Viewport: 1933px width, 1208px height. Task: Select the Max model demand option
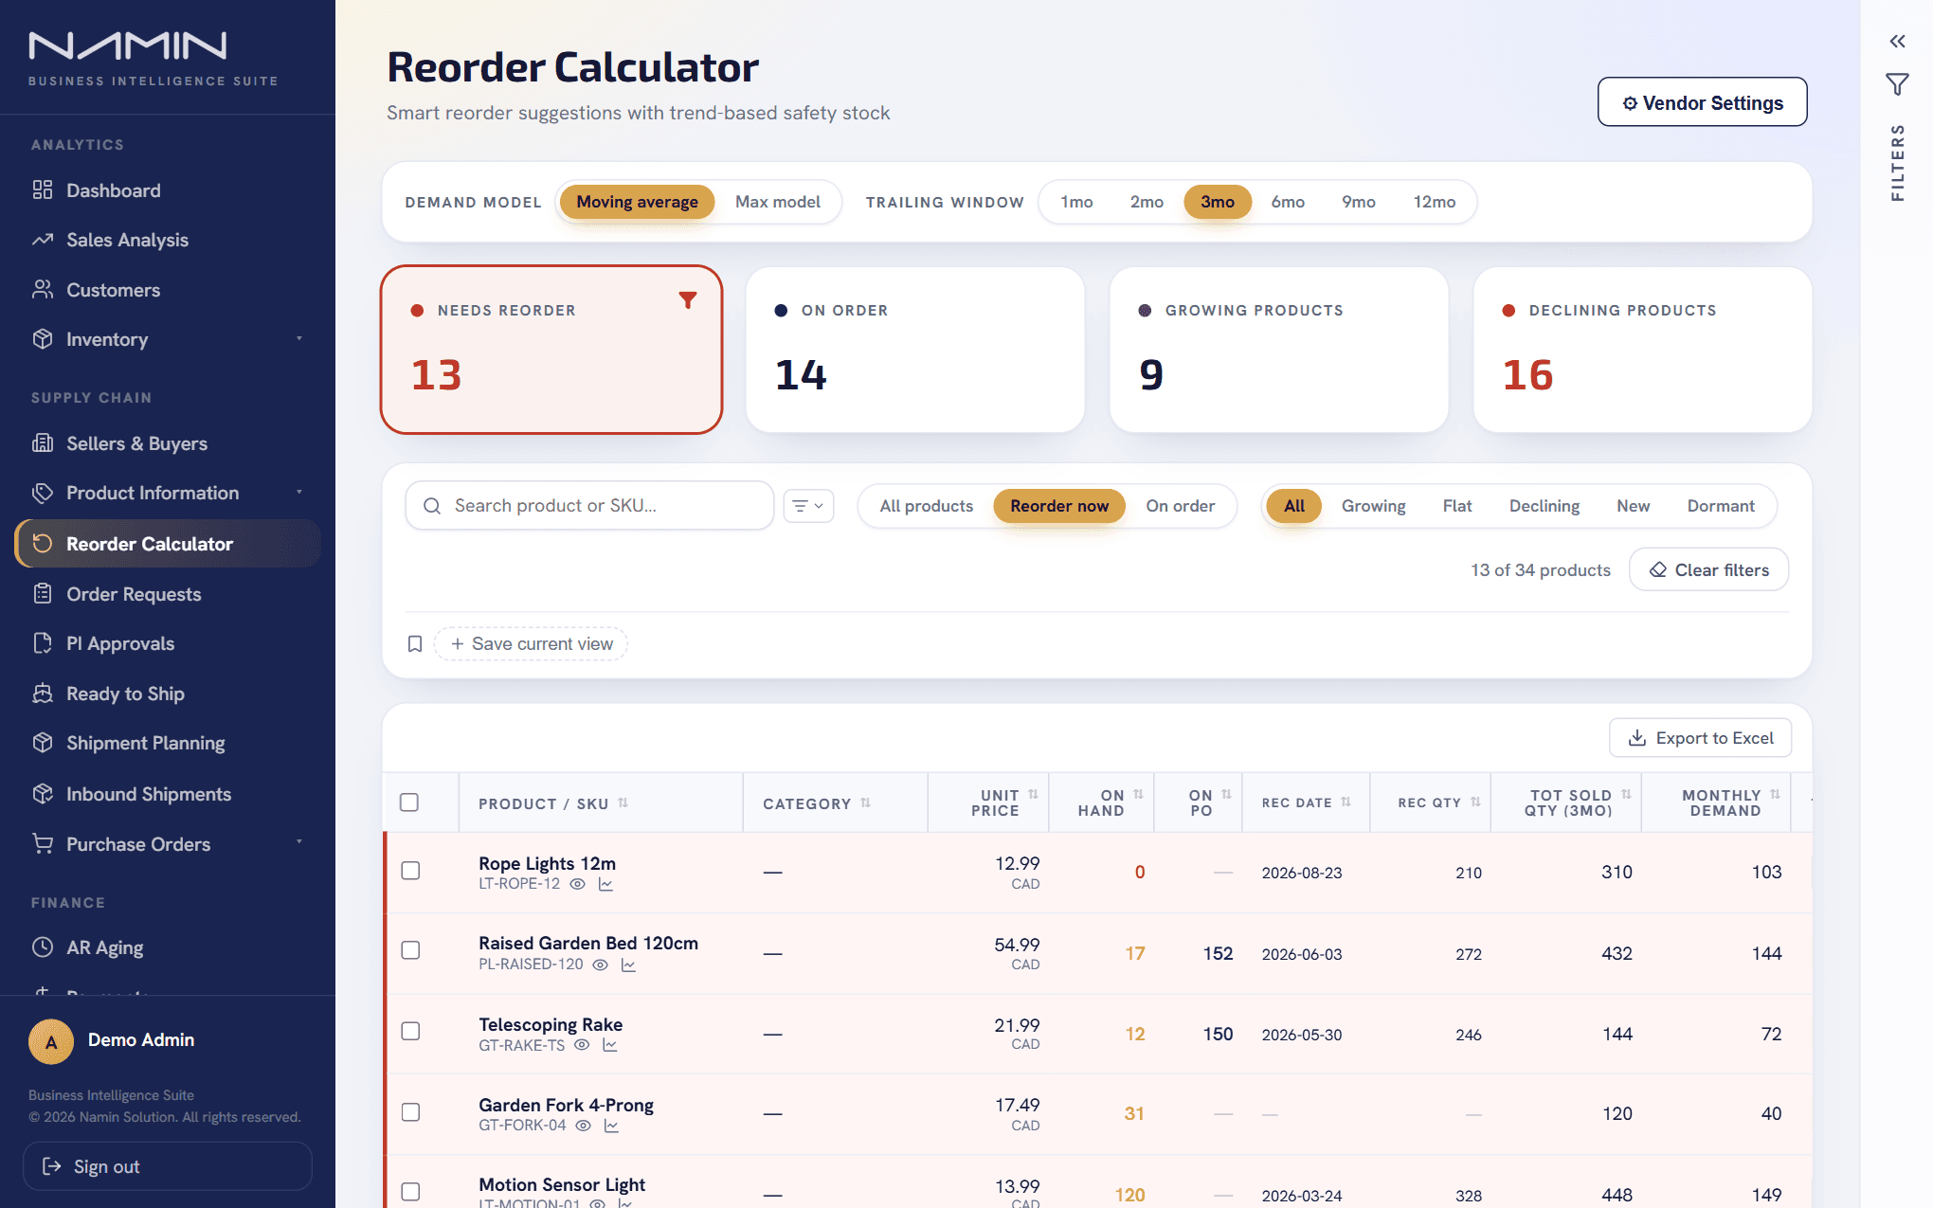tap(778, 202)
